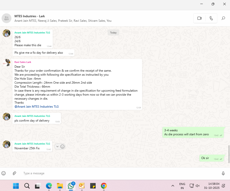Start a voice call in group

tap(211, 18)
